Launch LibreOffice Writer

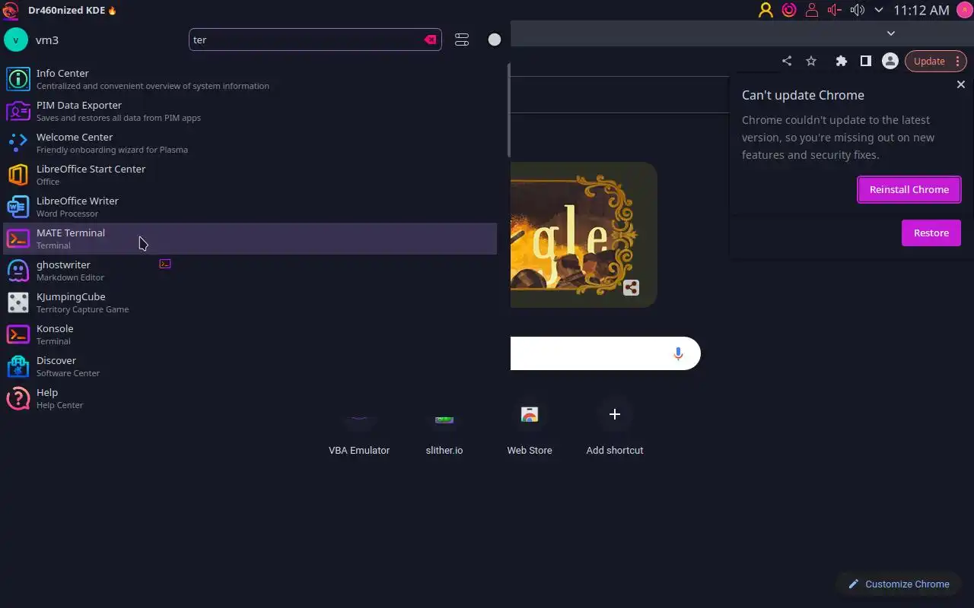point(250,207)
